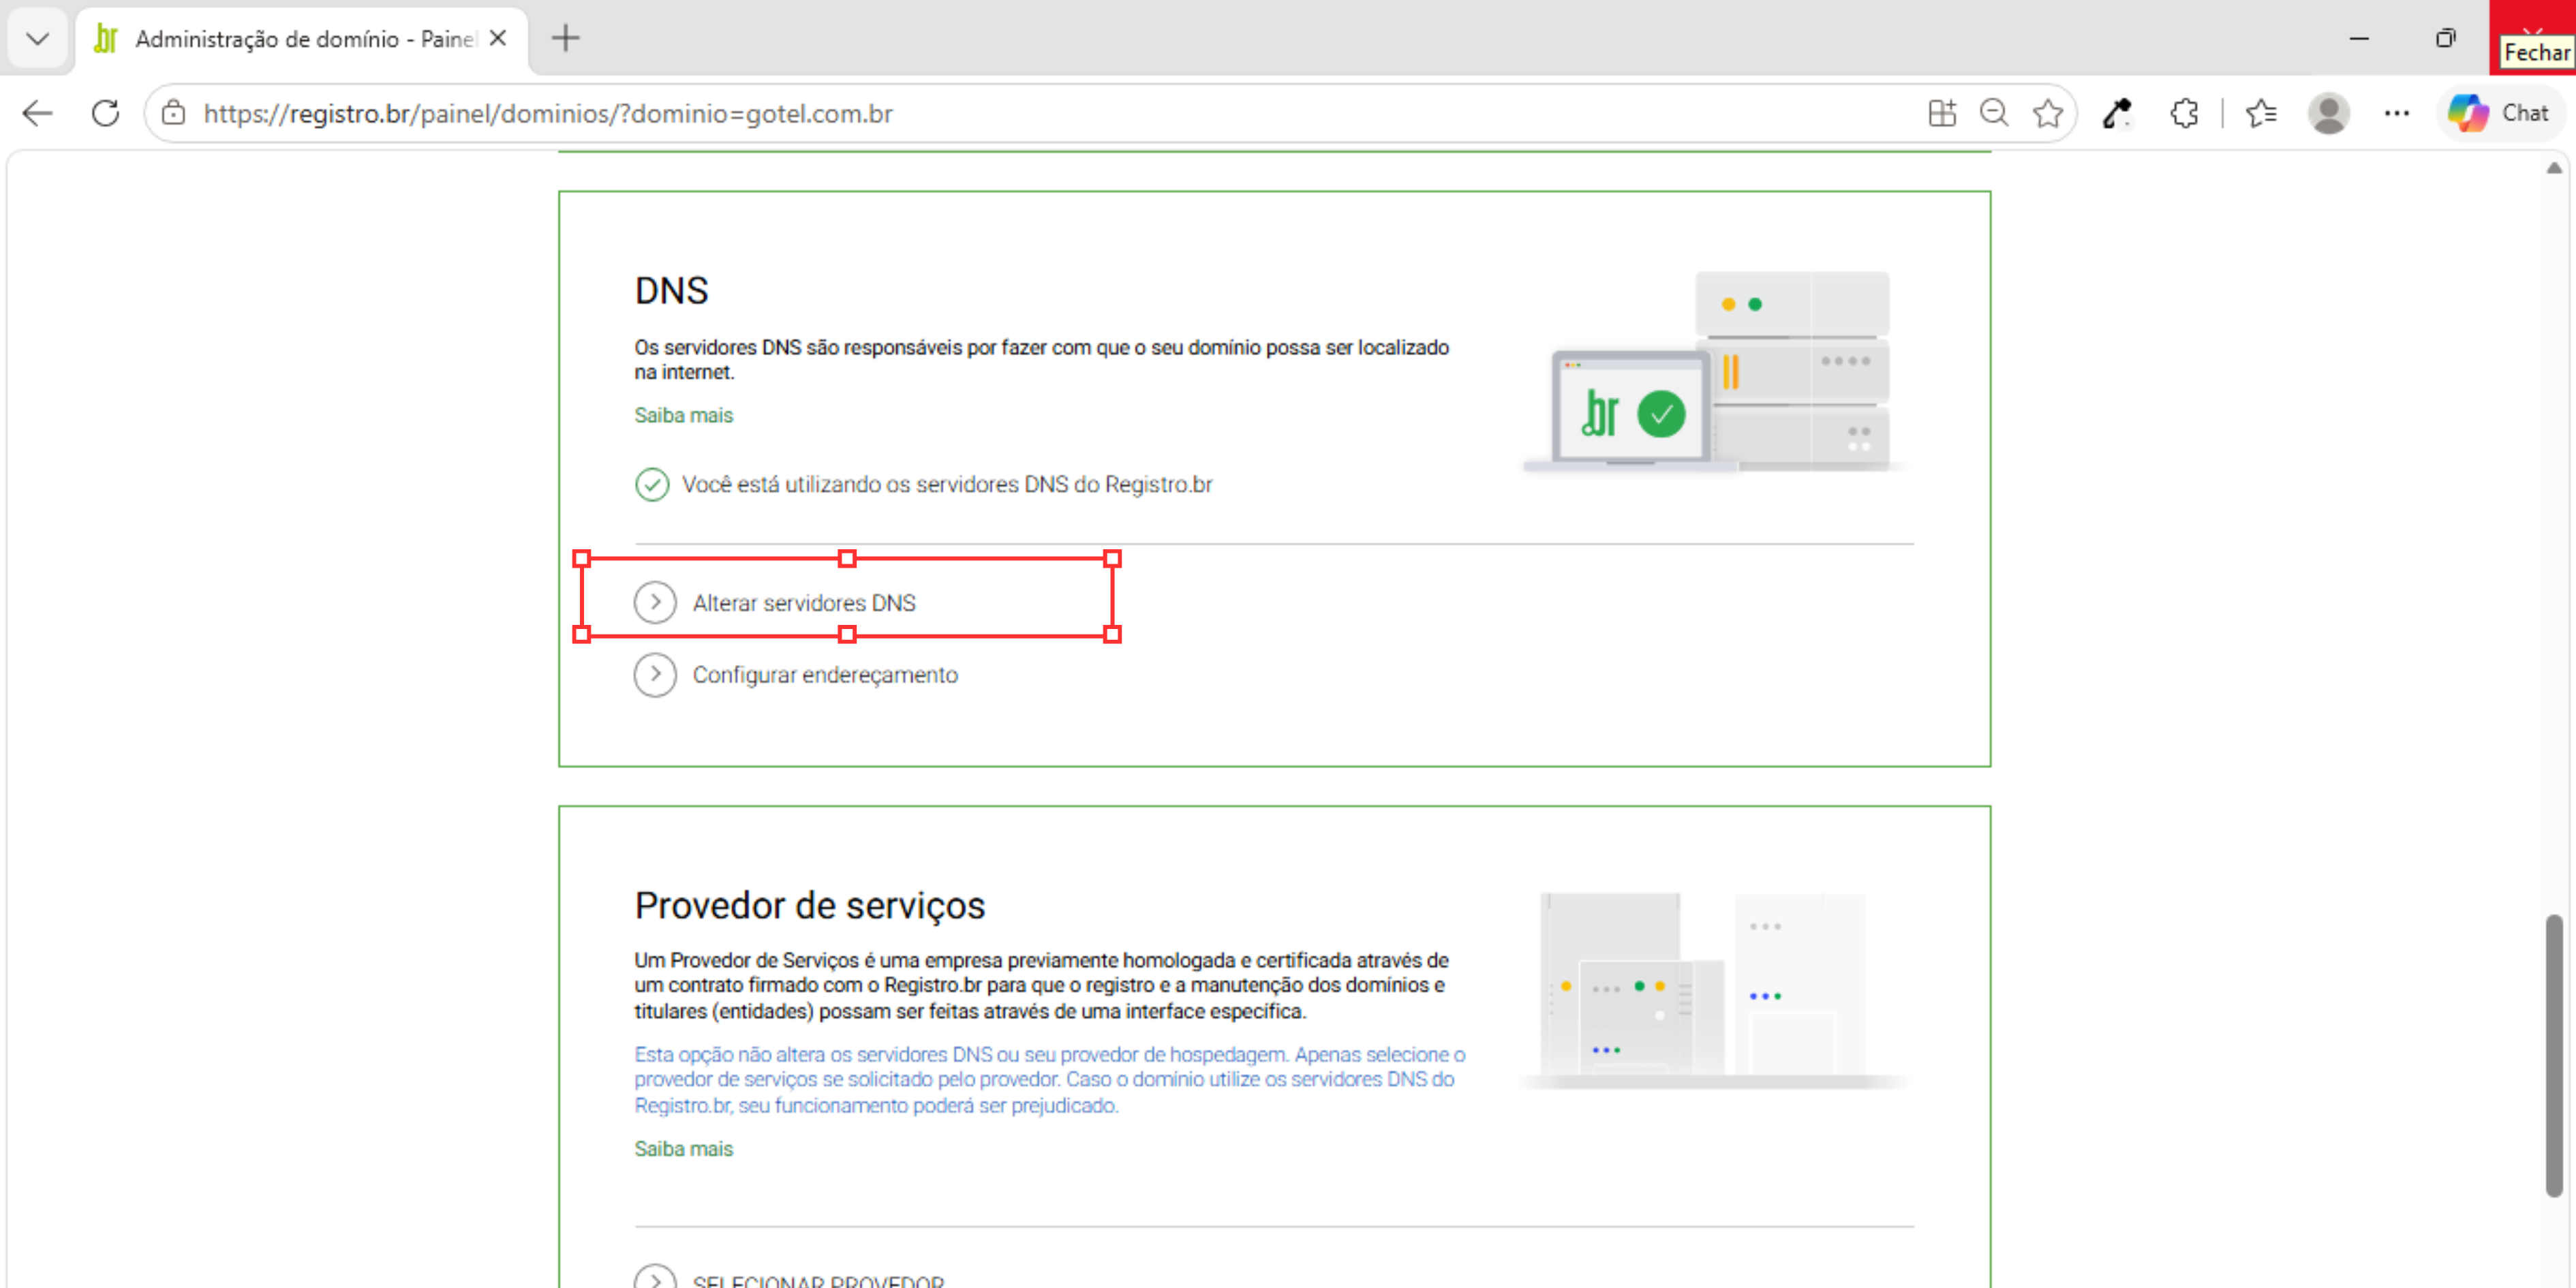Close the Administração de domínio tab

point(498,38)
